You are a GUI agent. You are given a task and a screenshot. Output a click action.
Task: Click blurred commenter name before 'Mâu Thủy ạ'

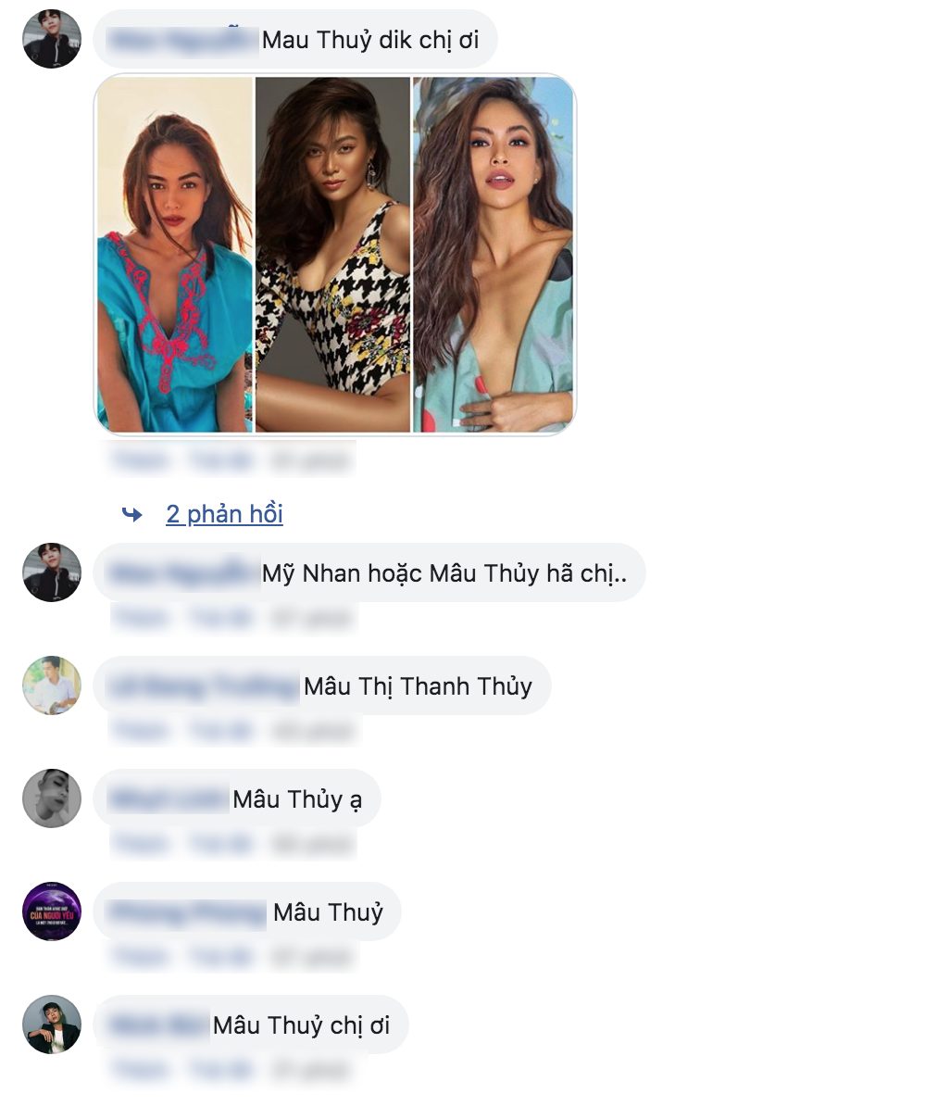pyautogui.click(x=169, y=798)
